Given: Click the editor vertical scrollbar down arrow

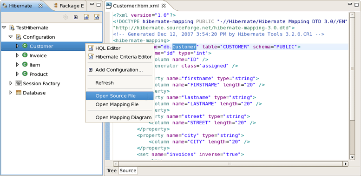Looking at the screenshot, I should [352, 157].
